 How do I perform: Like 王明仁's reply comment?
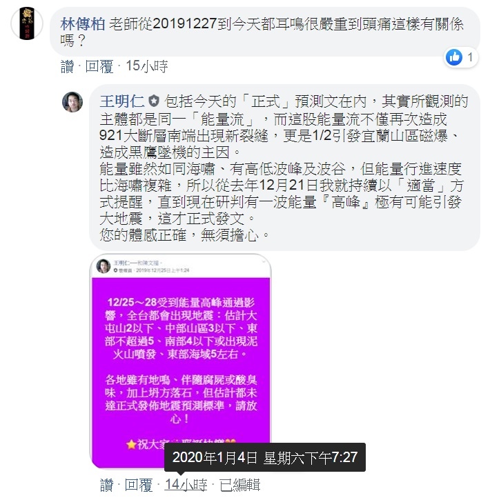[107, 485]
